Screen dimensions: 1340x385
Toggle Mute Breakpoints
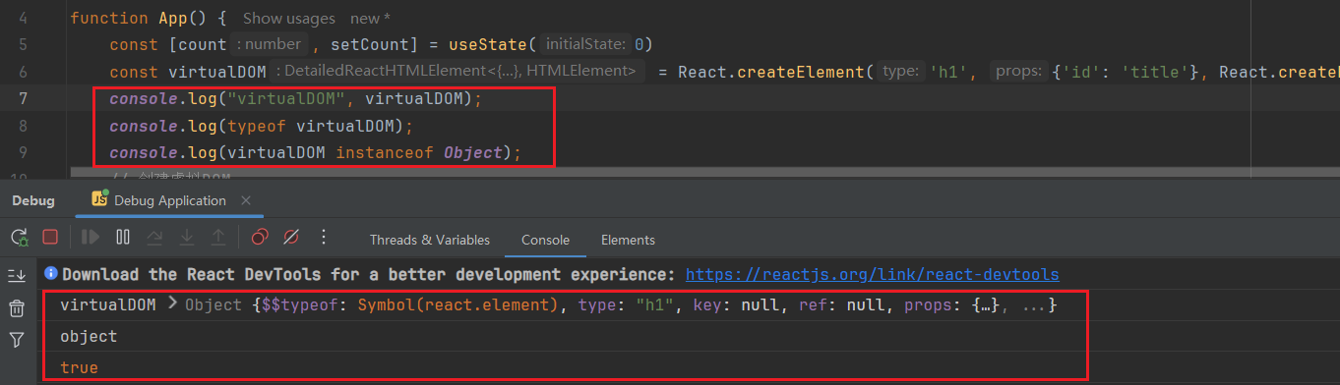click(291, 237)
